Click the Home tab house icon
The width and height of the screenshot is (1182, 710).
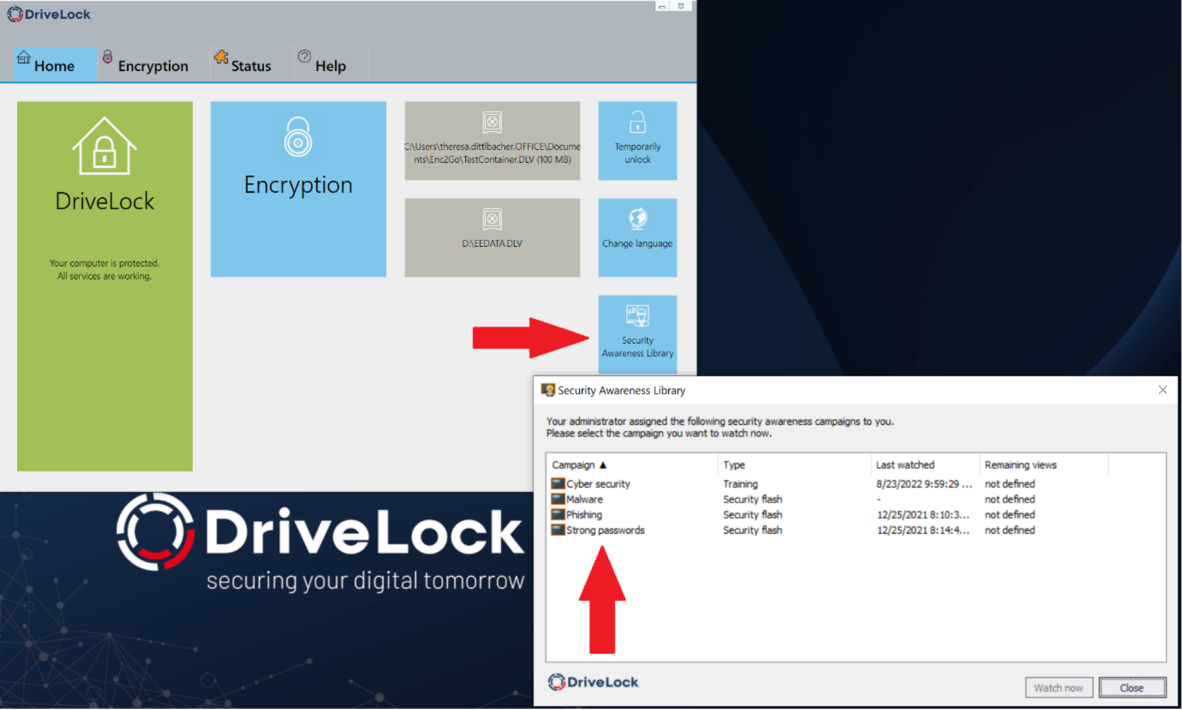coord(24,57)
